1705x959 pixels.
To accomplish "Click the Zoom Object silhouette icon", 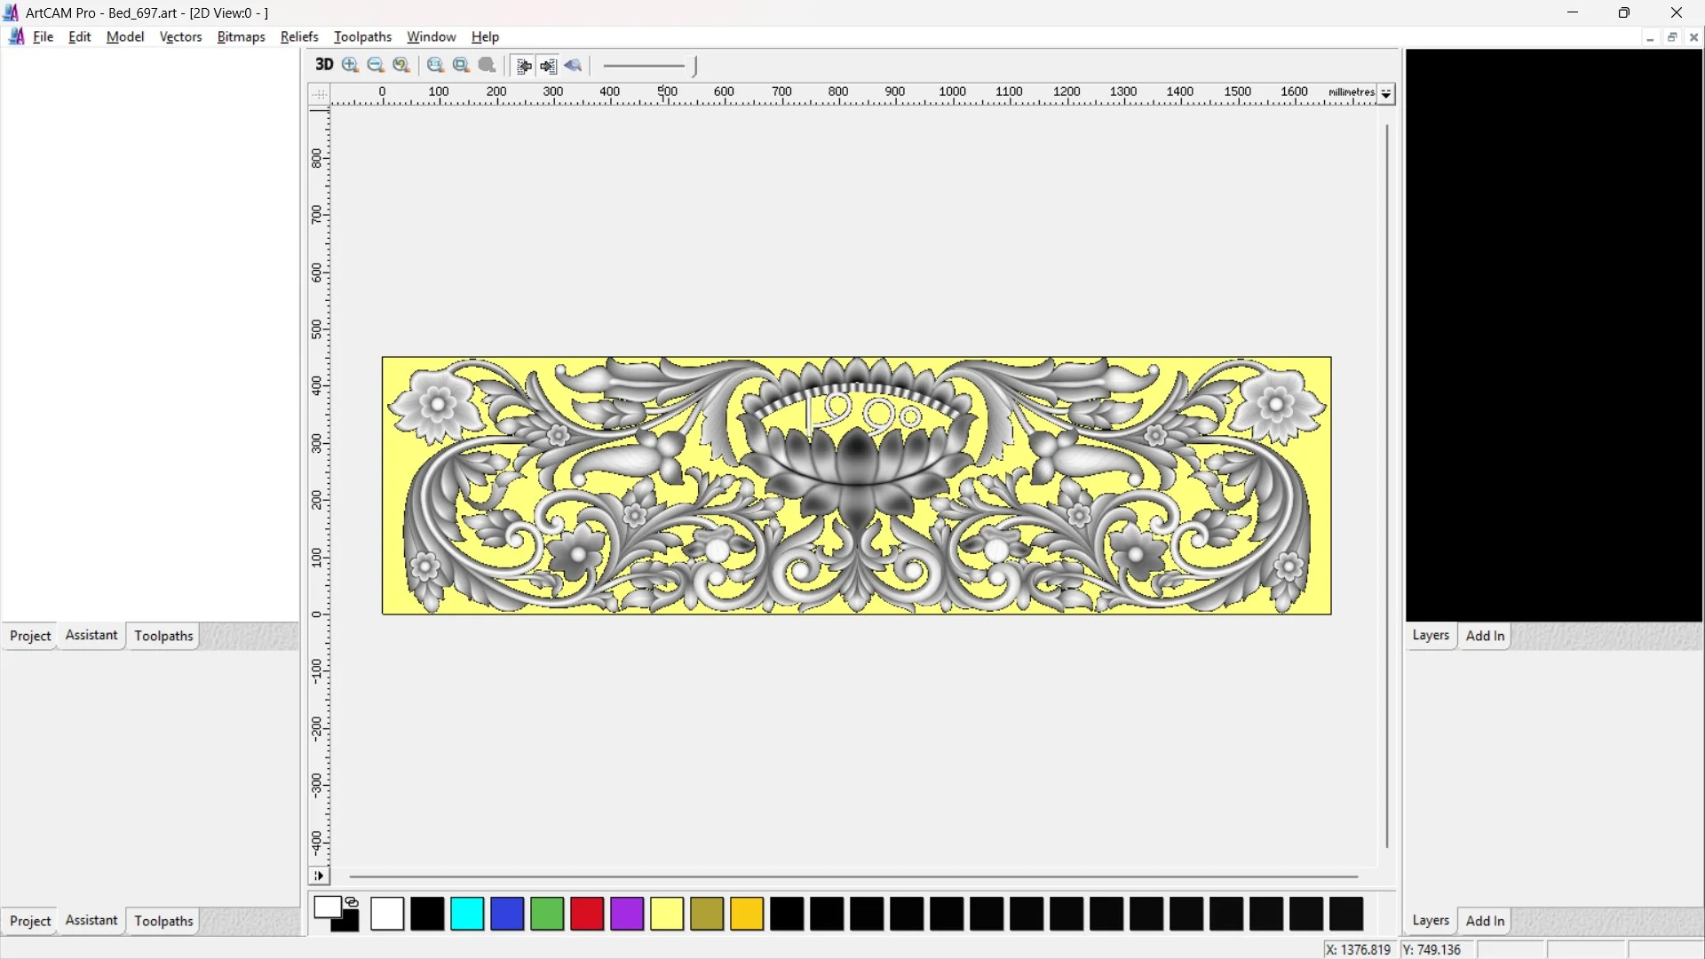I will 487,65.
